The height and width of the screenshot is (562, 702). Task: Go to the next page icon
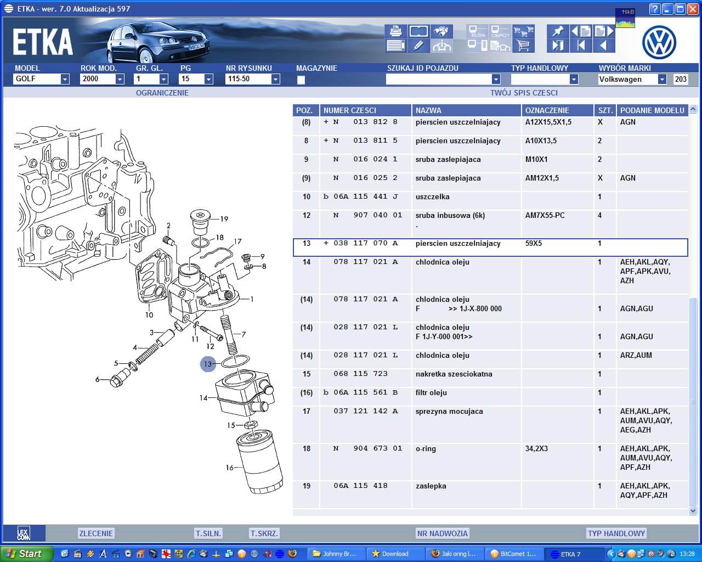tap(604, 31)
